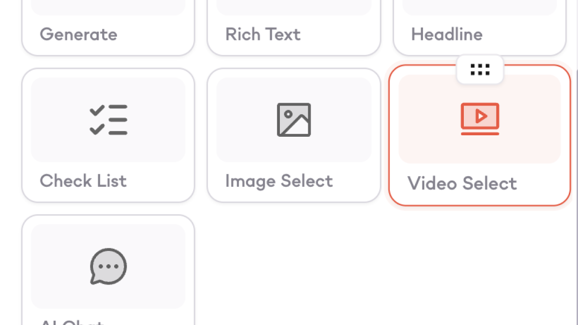Click the red Video Select play icon

point(480,118)
